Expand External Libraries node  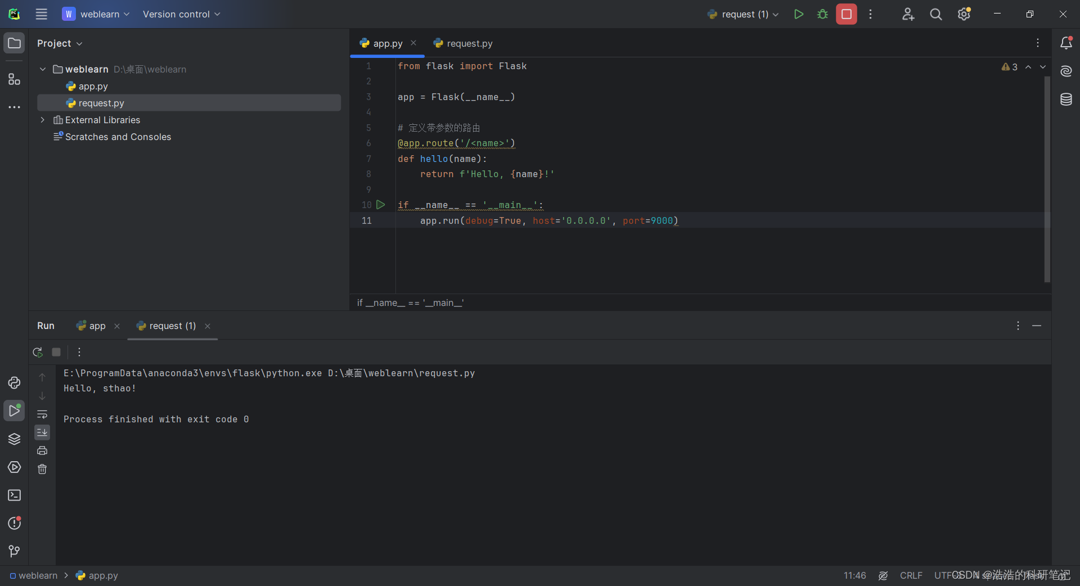point(43,120)
